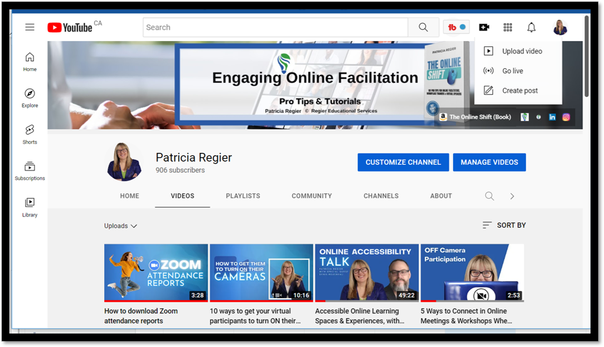Click the YouTube logo
Screen dimensions: 604x347
[70, 27]
